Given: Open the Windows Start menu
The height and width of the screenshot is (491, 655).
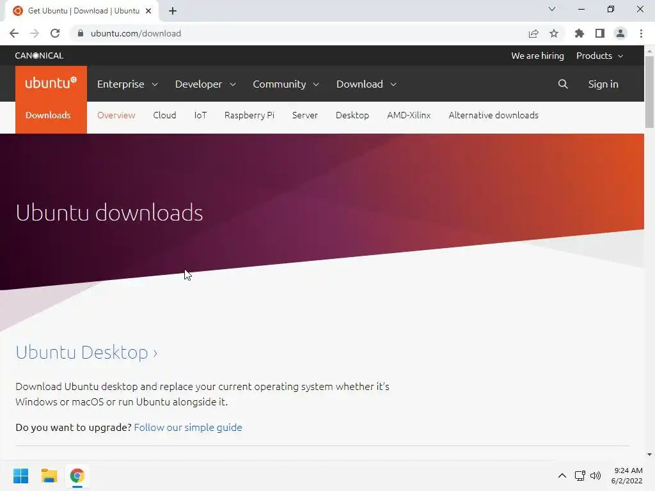Looking at the screenshot, I should pos(21,476).
